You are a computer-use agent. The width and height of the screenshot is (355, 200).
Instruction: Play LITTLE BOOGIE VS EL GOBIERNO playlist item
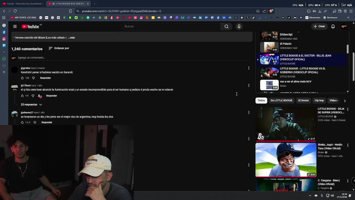click(301, 72)
